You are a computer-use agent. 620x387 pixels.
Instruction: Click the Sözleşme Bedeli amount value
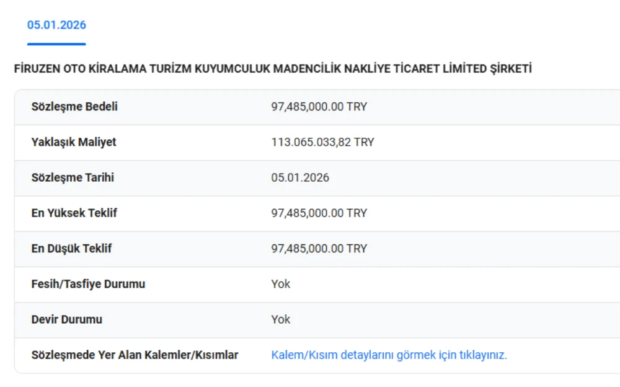point(319,107)
